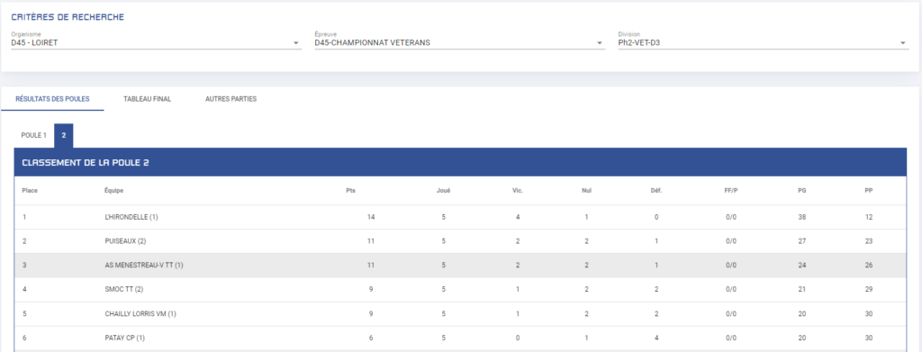
Task: Click the Joué column header
Action: pyautogui.click(x=443, y=190)
